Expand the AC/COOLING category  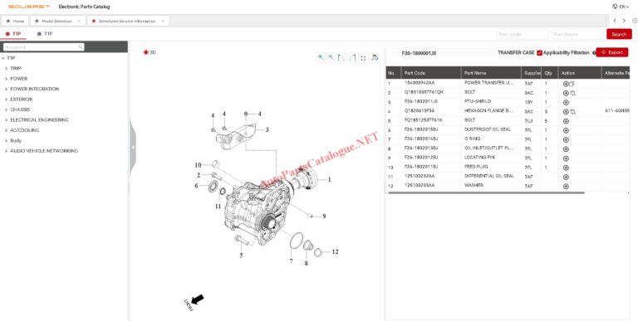coord(6,130)
